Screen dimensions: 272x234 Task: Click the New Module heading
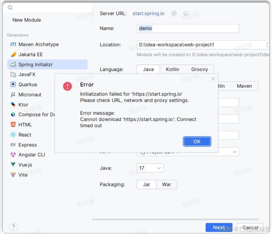coord(27,20)
